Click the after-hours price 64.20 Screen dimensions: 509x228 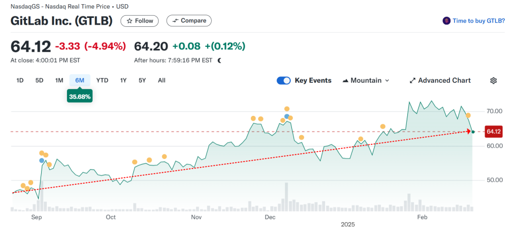coord(151,46)
